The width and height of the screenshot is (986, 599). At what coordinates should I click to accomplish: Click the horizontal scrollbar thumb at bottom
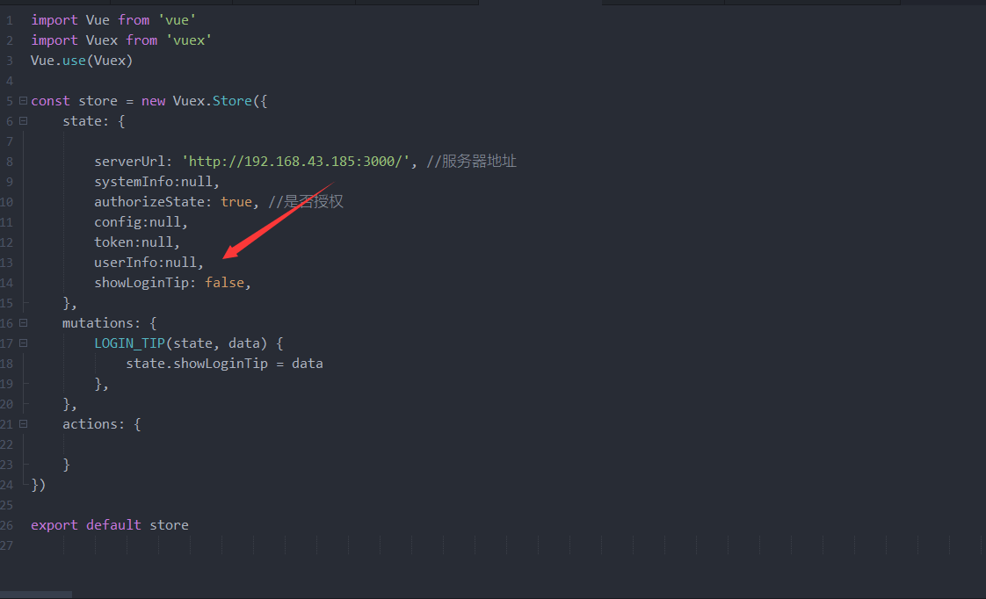pyautogui.click(x=36, y=595)
